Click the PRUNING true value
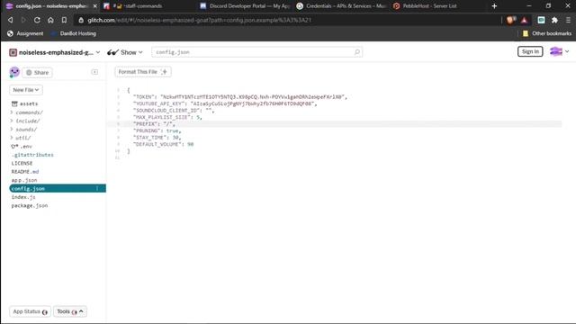 (x=172, y=130)
